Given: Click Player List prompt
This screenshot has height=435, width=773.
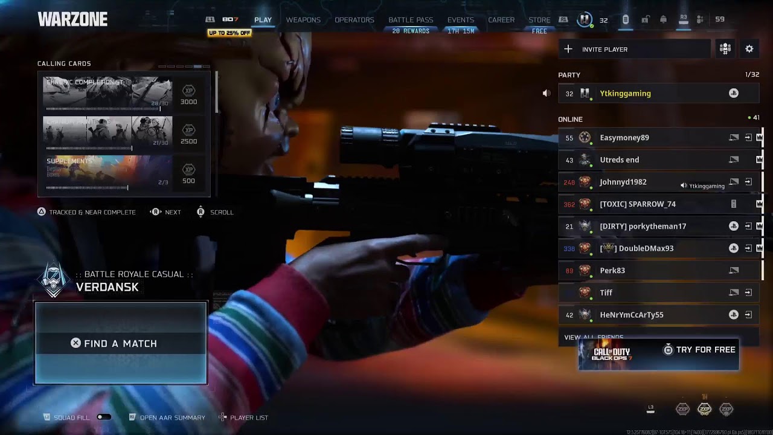Looking at the screenshot, I should coord(243,417).
